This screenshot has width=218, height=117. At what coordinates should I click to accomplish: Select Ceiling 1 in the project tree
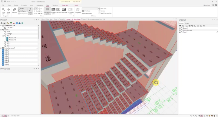pos(9,34)
